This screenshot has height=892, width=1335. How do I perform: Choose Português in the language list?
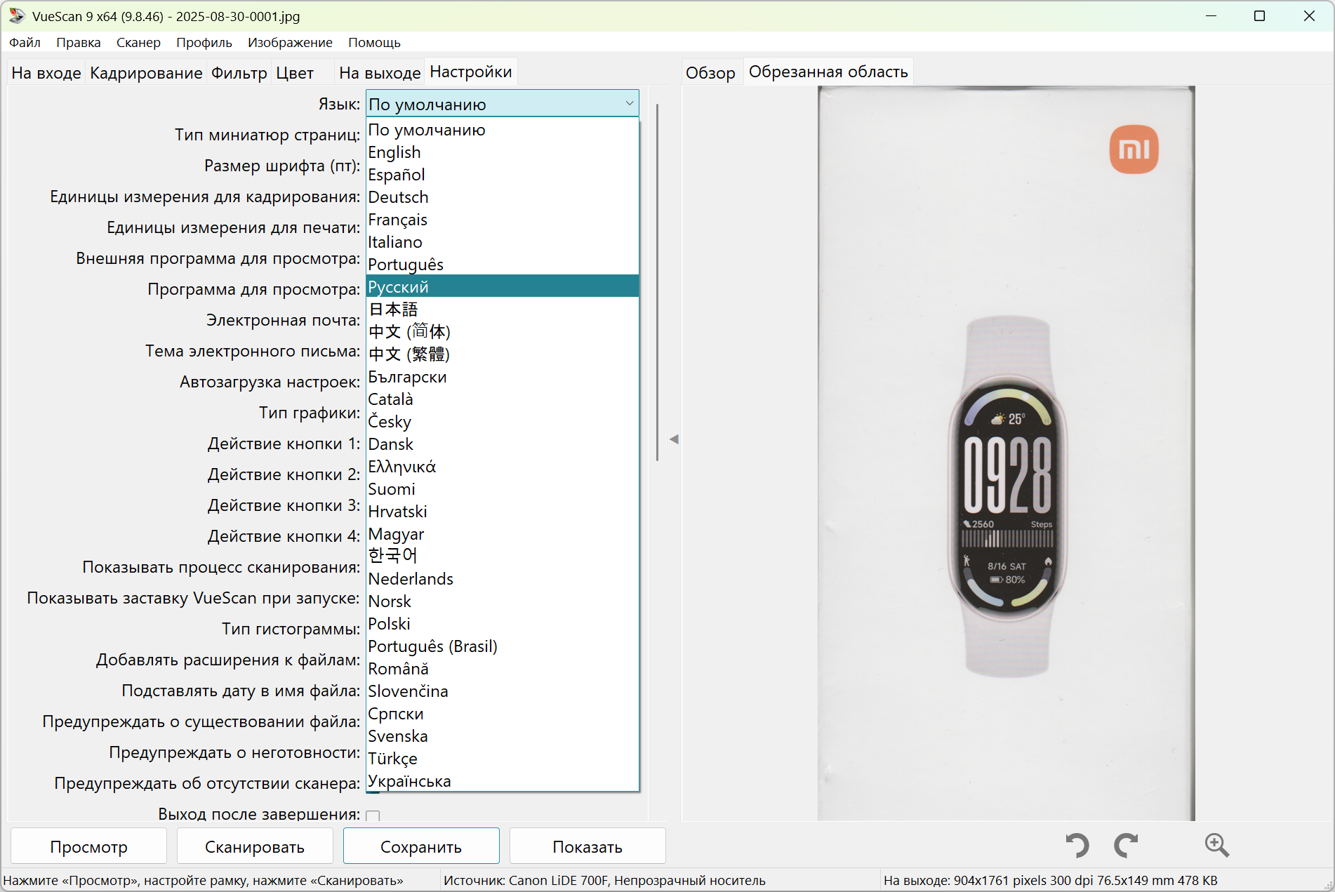click(x=503, y=265)
